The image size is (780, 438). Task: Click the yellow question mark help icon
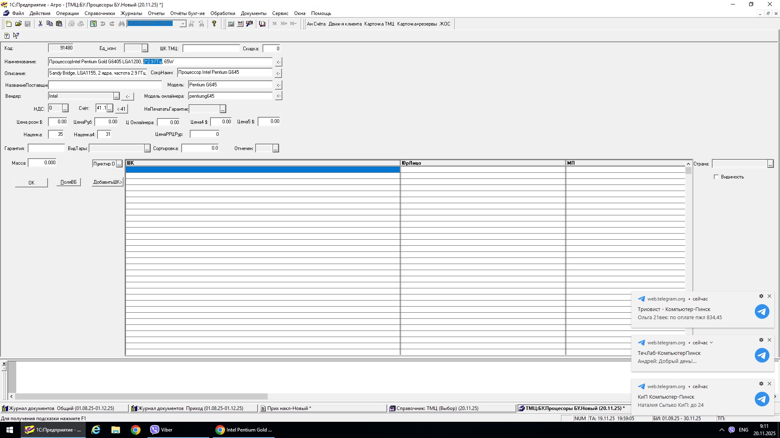(214, 24)
